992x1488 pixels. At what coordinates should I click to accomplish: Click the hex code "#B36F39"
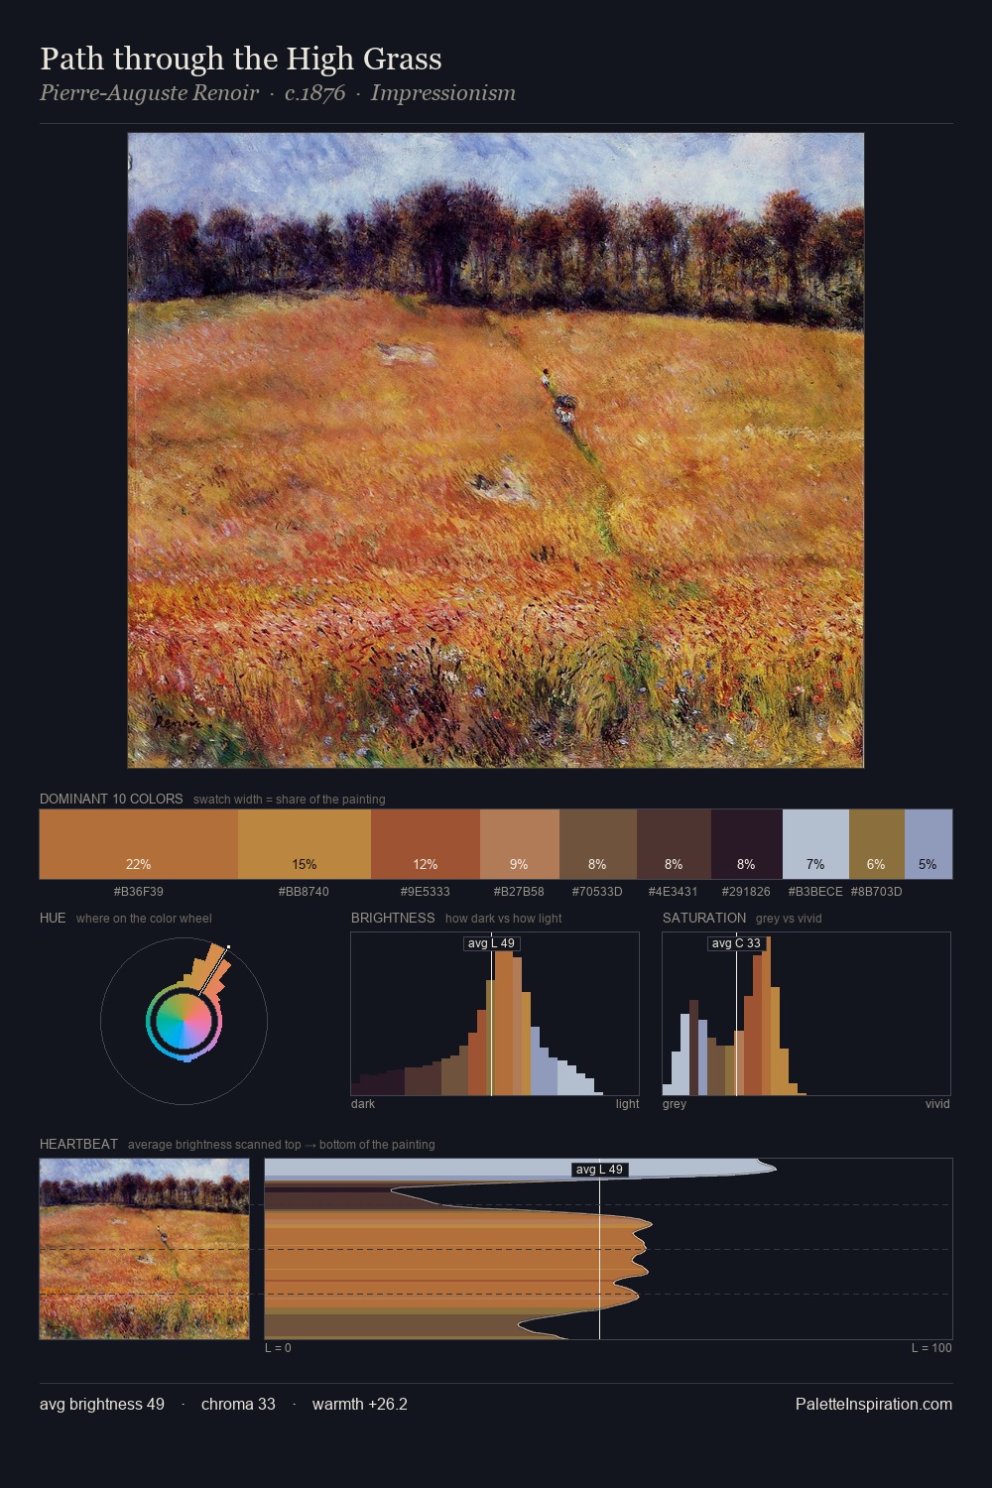coord(139,891)
